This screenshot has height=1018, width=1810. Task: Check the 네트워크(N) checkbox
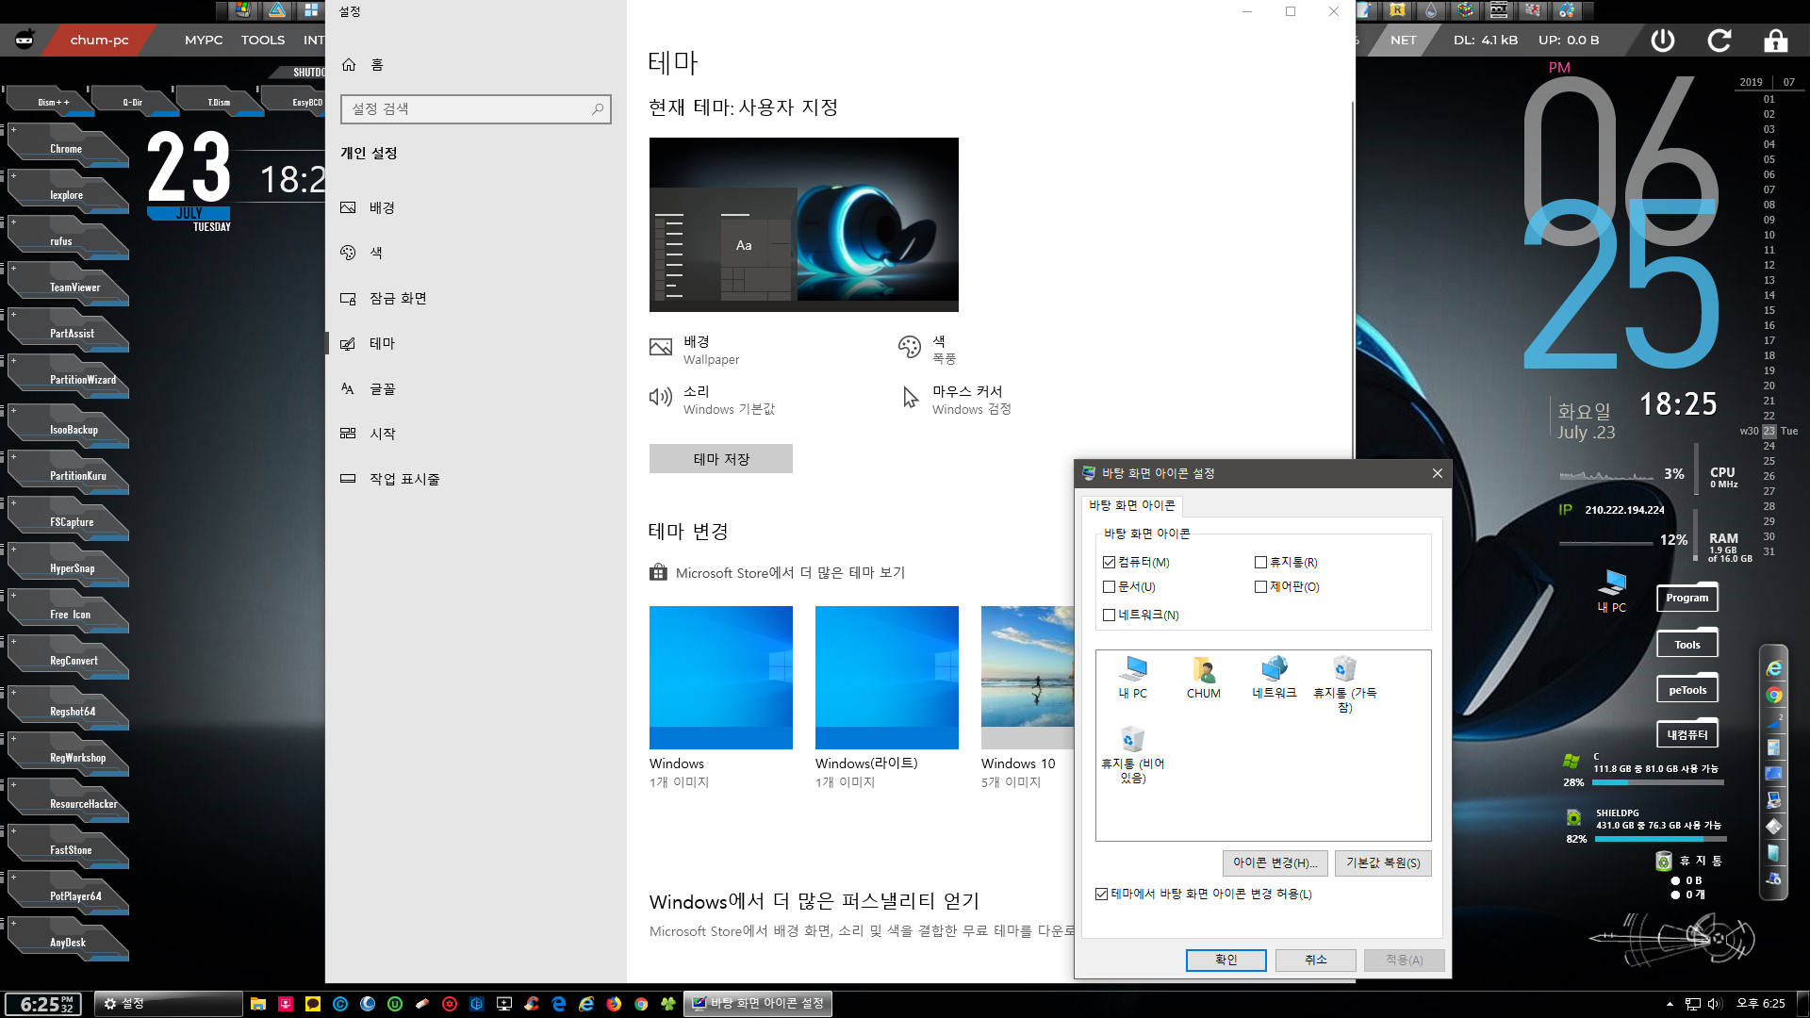[x=1109, y=616]
